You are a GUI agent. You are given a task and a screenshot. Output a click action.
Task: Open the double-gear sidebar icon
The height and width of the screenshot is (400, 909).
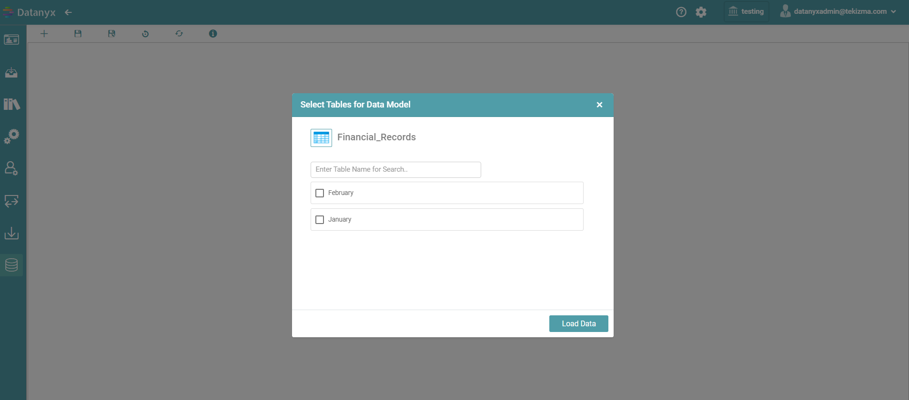point(11,136)
